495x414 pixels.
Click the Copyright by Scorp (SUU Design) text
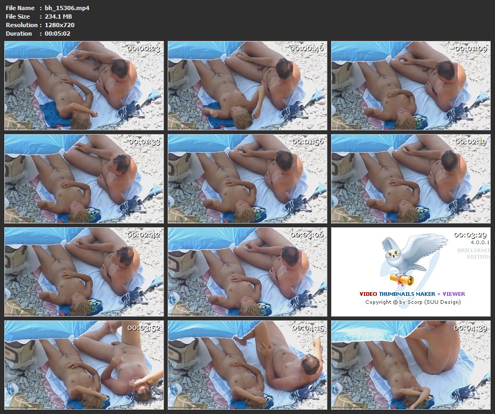point(412,302)
